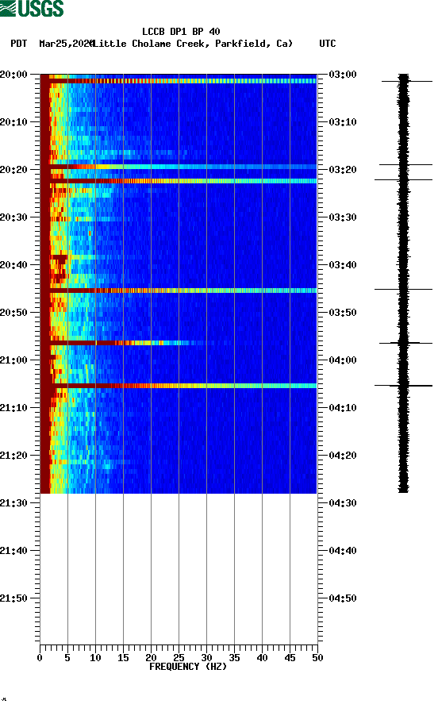Click the broadband event streak near 20:01

point(179,81)
